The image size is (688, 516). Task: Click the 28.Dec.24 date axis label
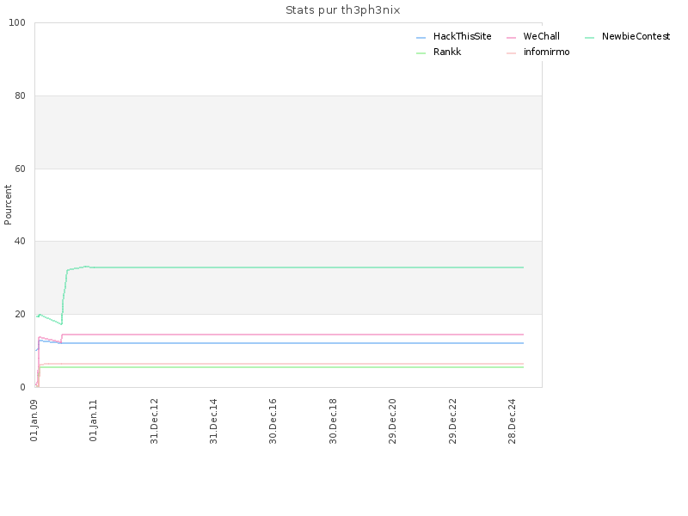point(512,421)
